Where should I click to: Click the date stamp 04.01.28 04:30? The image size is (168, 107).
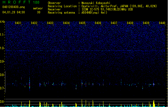click(x=14, y=12)
